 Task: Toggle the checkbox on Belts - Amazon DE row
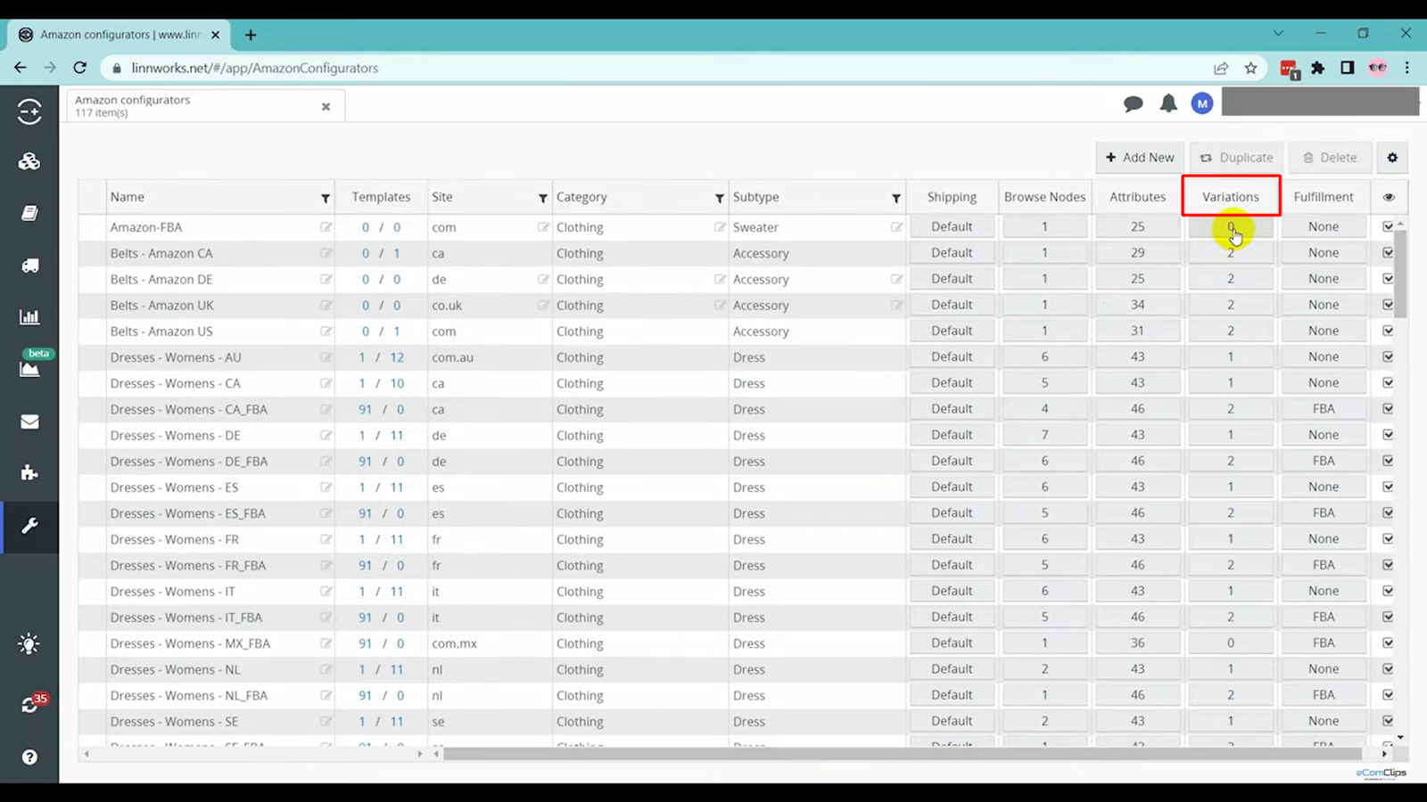1388,279
